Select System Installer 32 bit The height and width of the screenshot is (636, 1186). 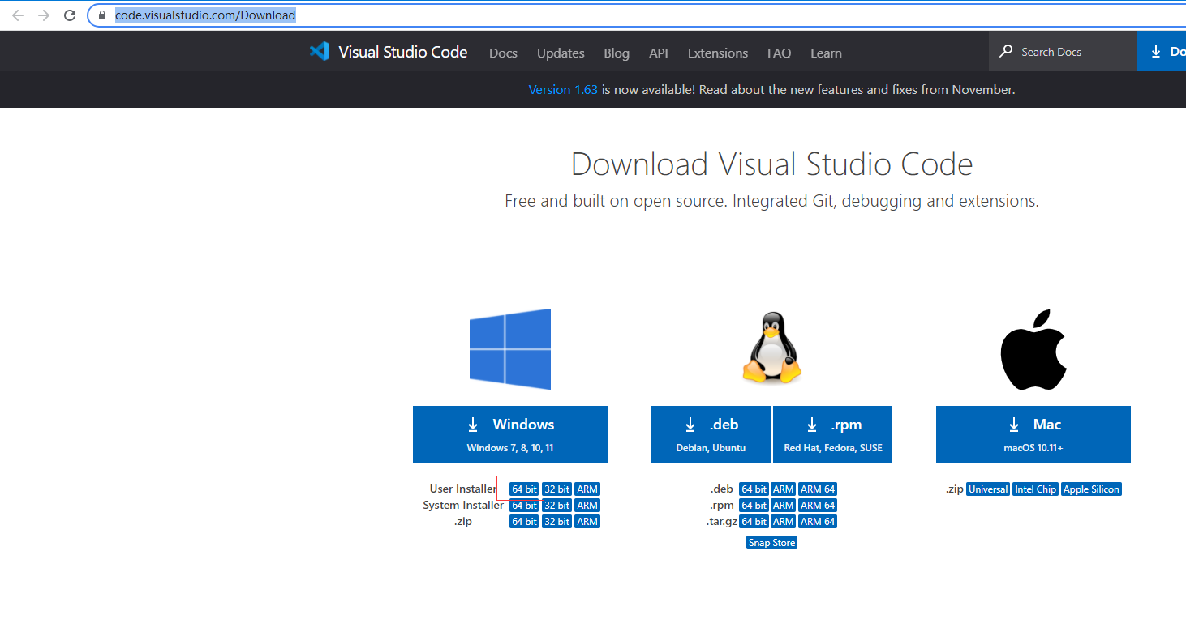557,506
